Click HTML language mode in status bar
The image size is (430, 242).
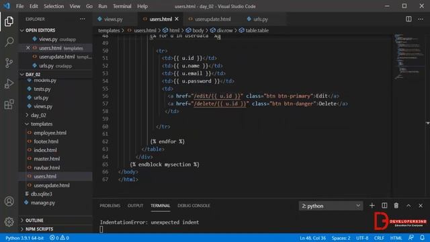[x=396, y=238]
